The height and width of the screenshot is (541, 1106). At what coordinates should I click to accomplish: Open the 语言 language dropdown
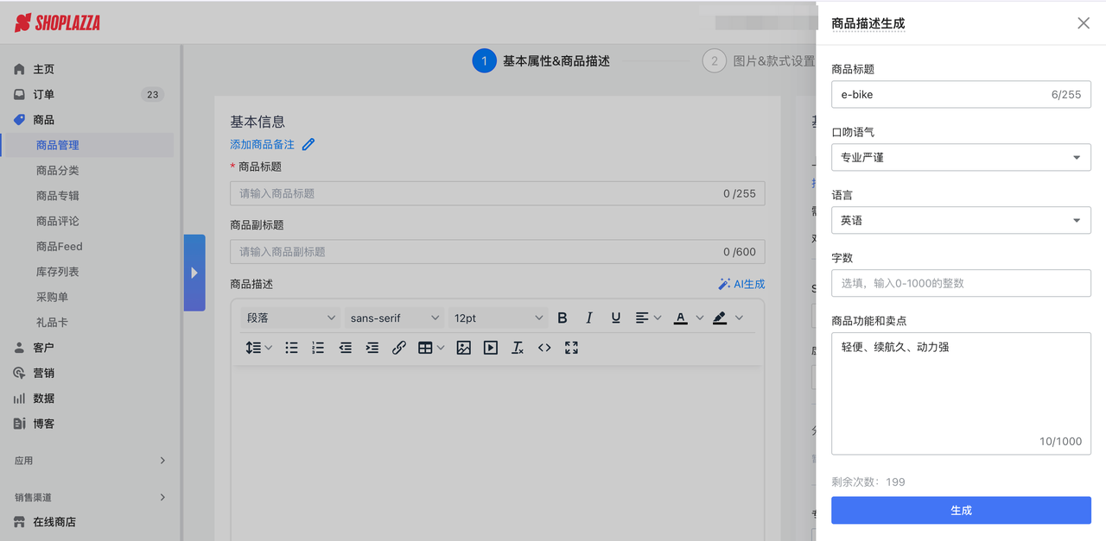pyautogui.click(x=961, y=220)
